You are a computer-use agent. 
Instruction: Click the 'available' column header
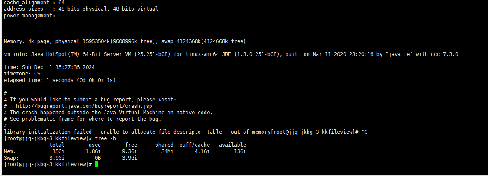pyautogui.click(x=232, y=145)
